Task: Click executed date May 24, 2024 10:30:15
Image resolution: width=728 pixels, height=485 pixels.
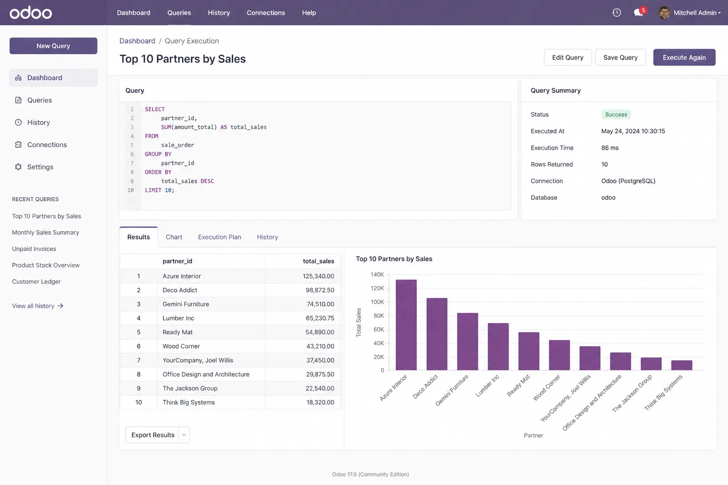Action: 633,131
